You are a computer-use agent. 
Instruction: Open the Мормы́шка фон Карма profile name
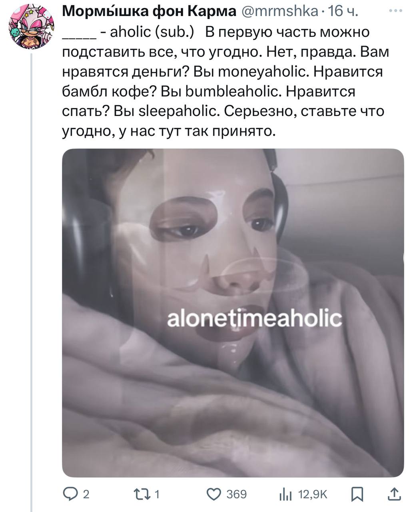click(x=150, y=11)
